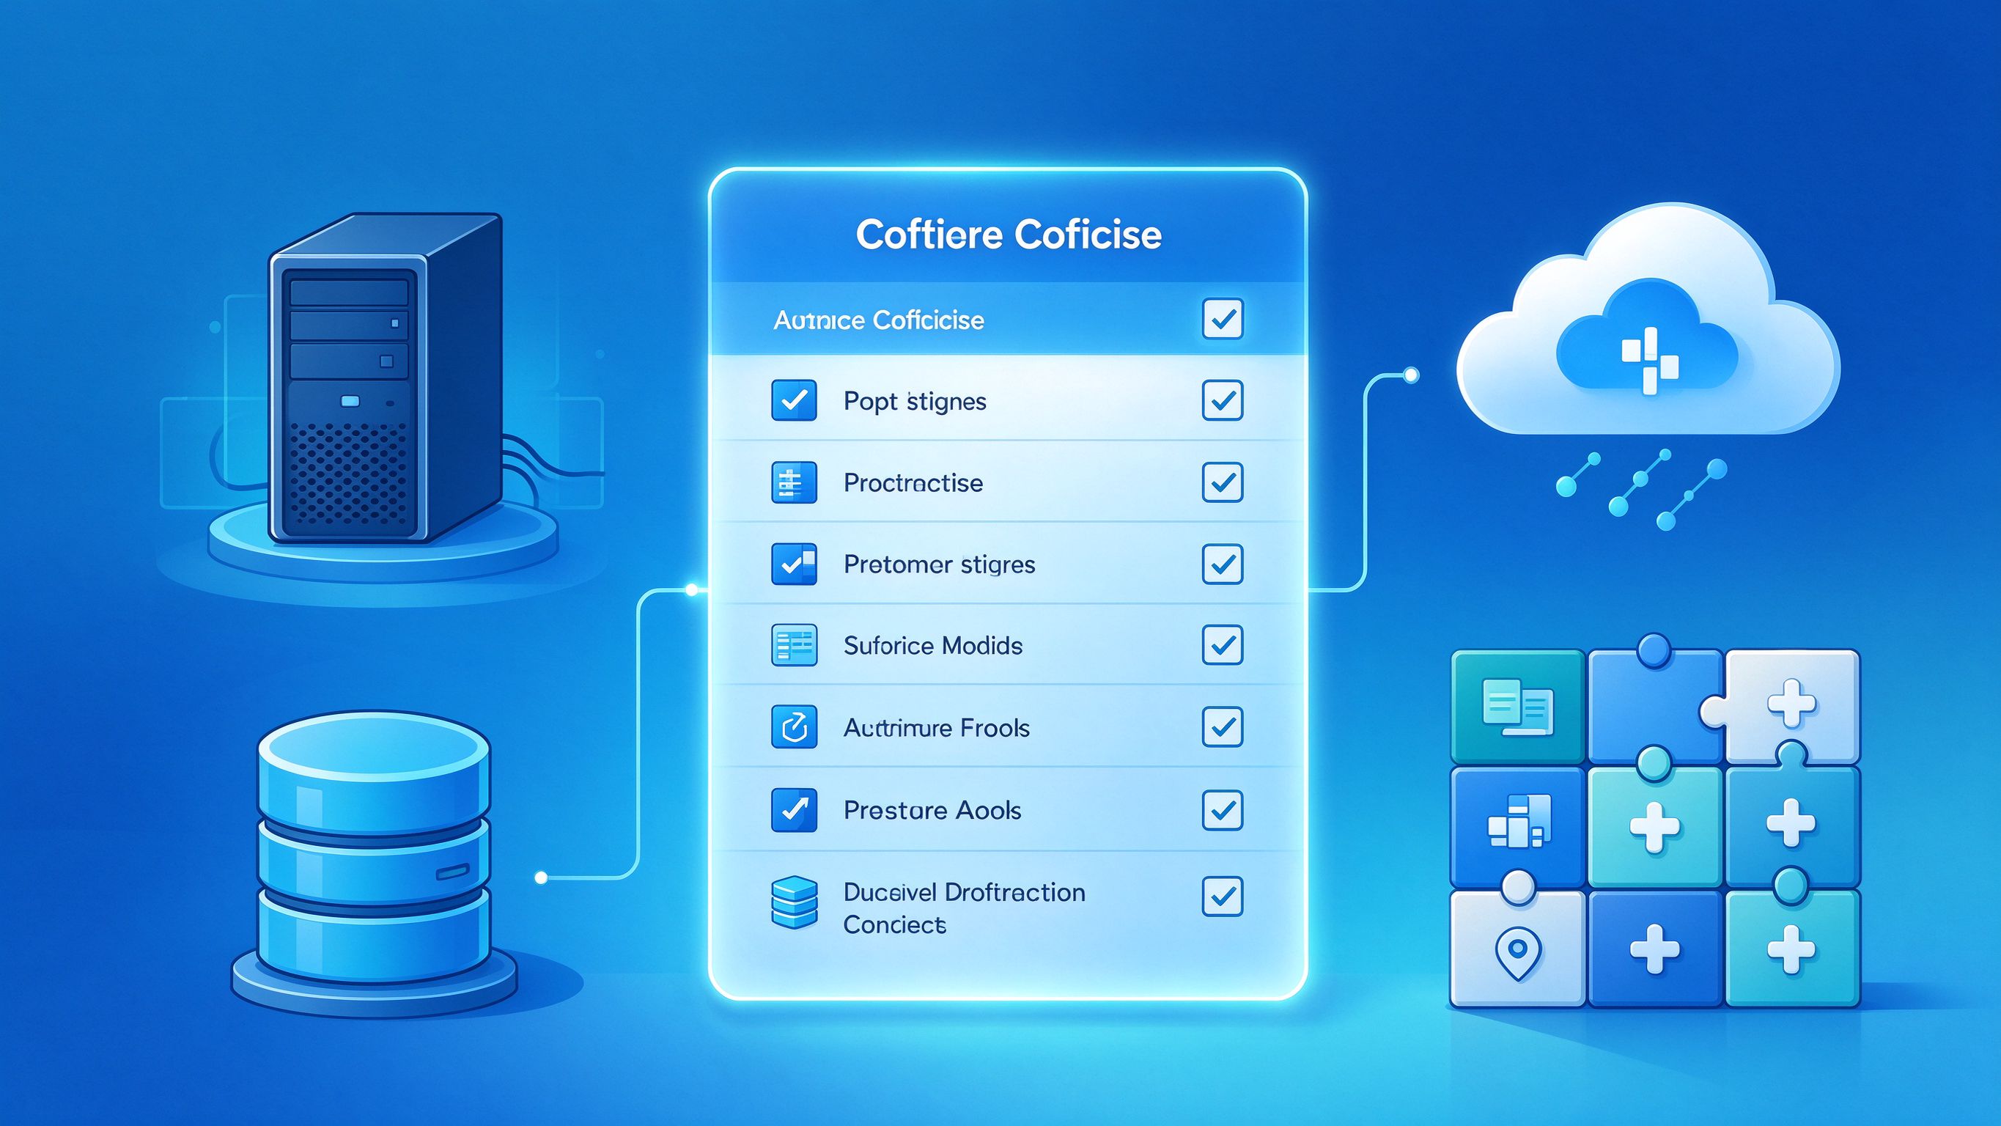Toggle the Autnice Coficicise checkbox

[1223, 319]
